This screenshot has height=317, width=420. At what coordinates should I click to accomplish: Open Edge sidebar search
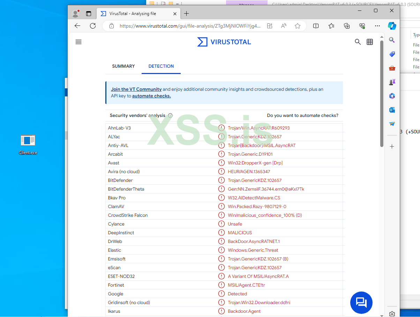coord(392,40)
